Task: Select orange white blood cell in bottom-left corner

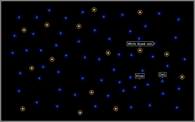Action: click(x=23, y=109)
